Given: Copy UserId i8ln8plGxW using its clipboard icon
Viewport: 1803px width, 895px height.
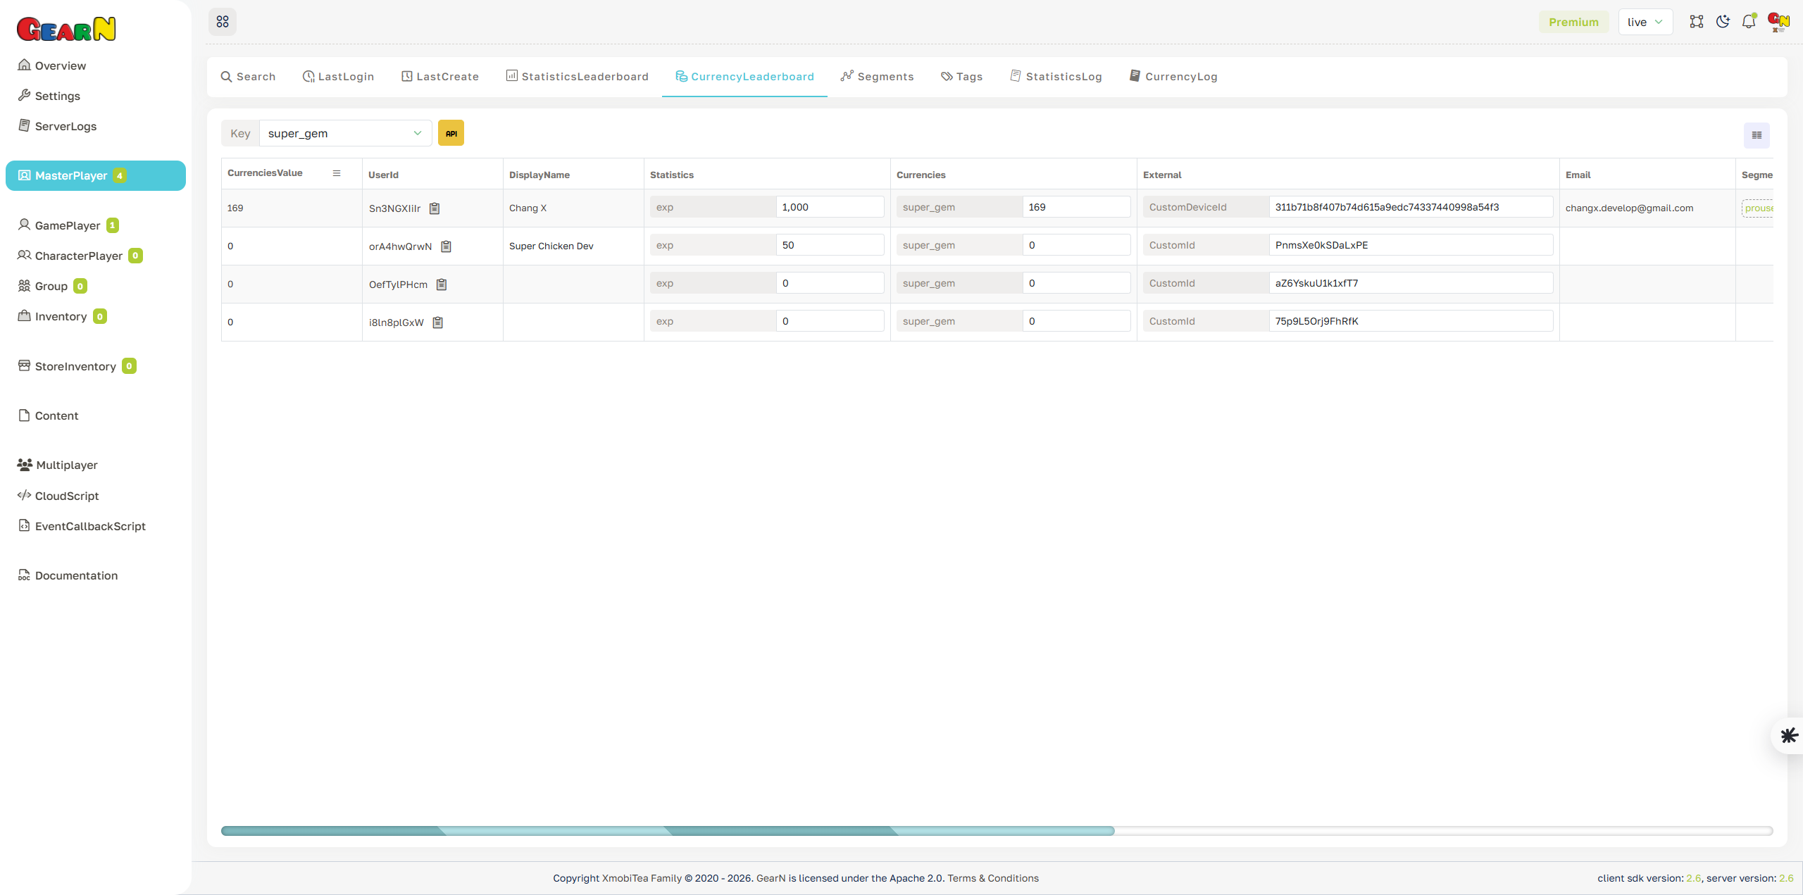Looking at the screenshot, I should click(437, 322).
